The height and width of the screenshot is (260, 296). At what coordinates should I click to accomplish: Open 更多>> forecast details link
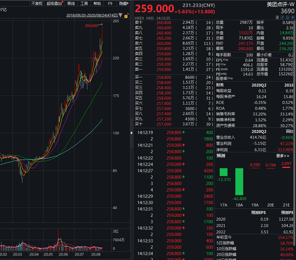(283, 156)
